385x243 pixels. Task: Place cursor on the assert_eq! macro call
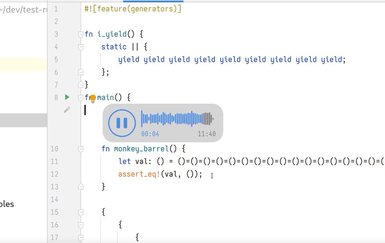pyautogui.click(x=138, y=174)
